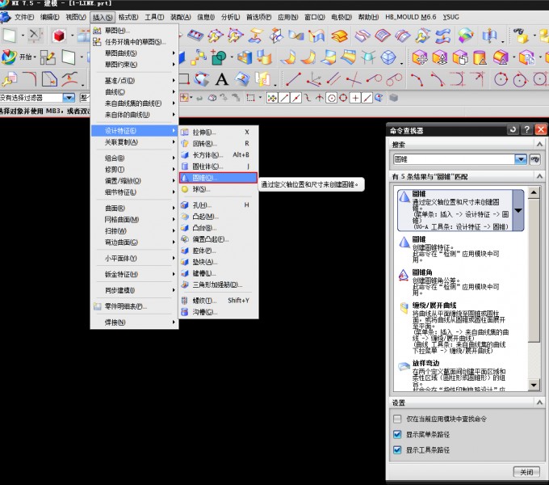This screenshot has height=485, width=549.
Task: Choose 沟槽(G)... menu entry
Action: coord(219,312)
